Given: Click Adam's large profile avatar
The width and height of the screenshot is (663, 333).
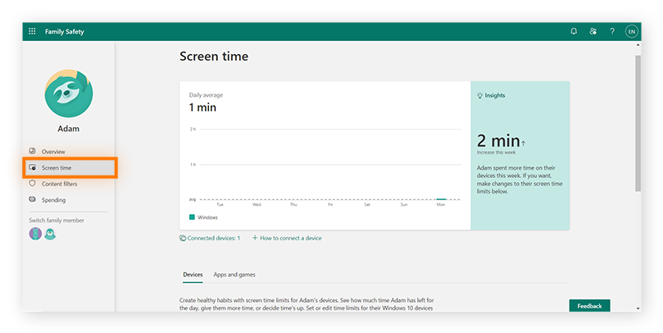Looking at the screenshot, I should [x=69, y=94].
